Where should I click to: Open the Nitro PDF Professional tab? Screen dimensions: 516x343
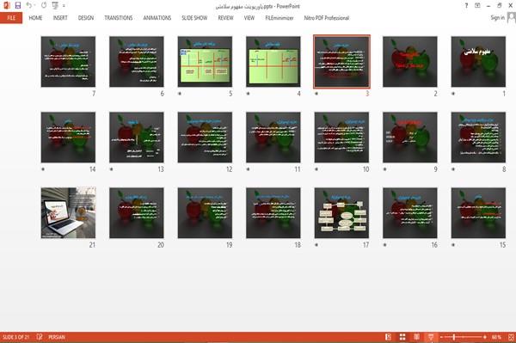(x=327, y=18)
